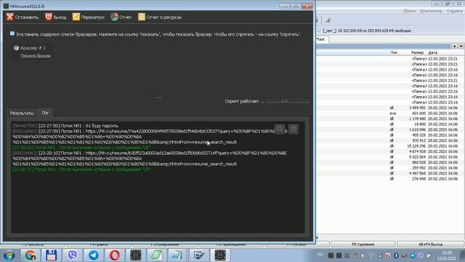
Task: Click the RU language indicator
Action: pos(320,255)
